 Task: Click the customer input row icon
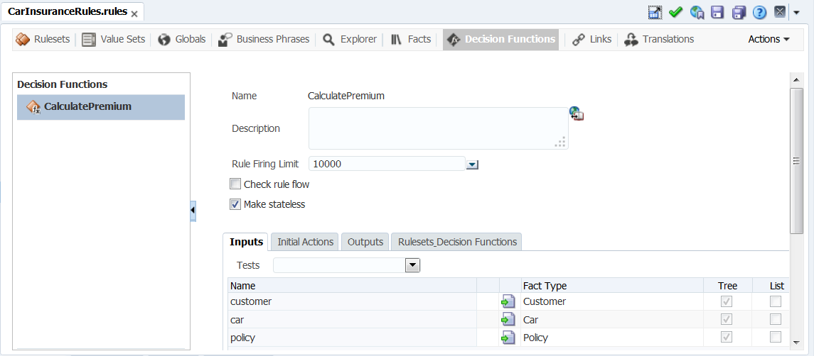508,301
